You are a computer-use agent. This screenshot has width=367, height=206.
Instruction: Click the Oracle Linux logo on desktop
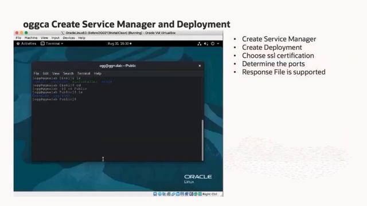click(x=198, y=179)
